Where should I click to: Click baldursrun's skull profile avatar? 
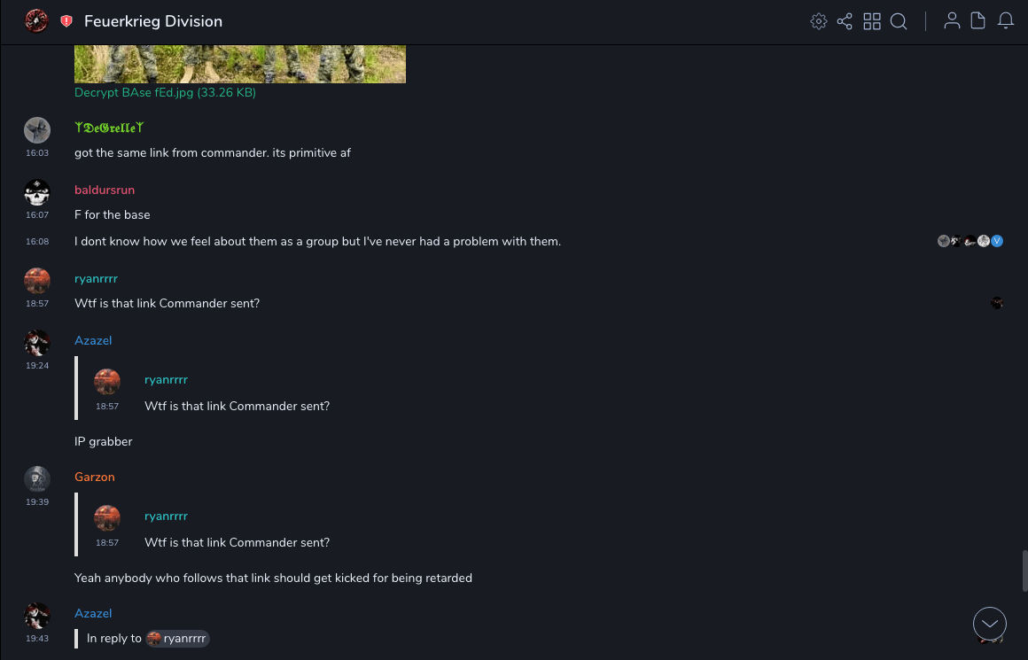click(36, 191)
